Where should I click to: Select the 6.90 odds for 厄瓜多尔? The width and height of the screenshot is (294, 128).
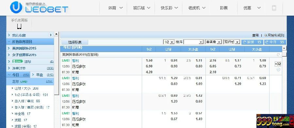(149, 66)
